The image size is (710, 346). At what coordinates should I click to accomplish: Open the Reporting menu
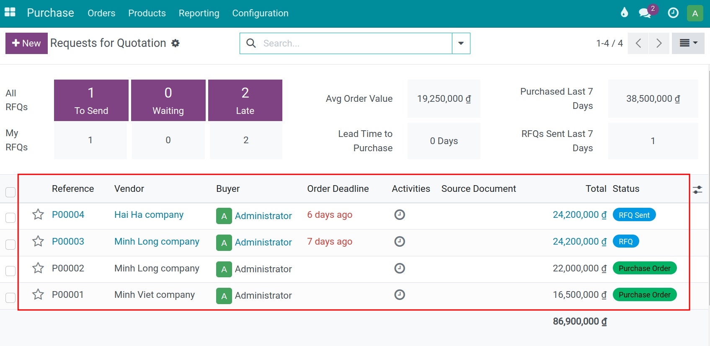click(199, 13)
